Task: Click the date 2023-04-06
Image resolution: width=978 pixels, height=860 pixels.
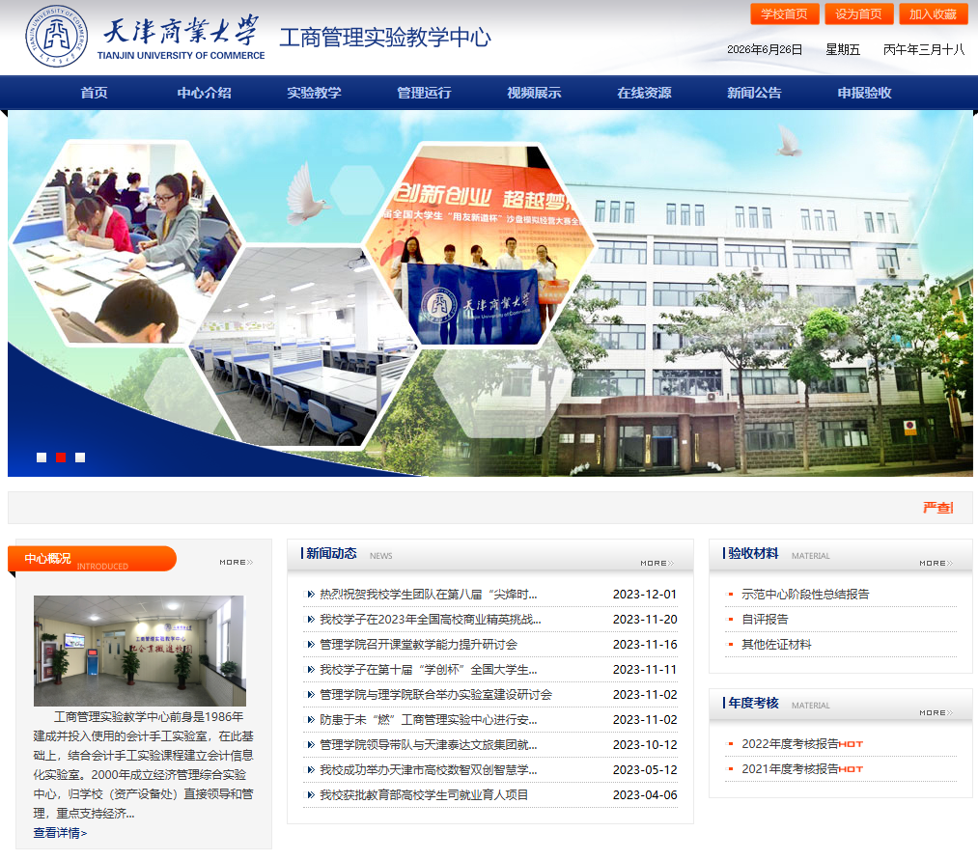Action: (645, 794)
